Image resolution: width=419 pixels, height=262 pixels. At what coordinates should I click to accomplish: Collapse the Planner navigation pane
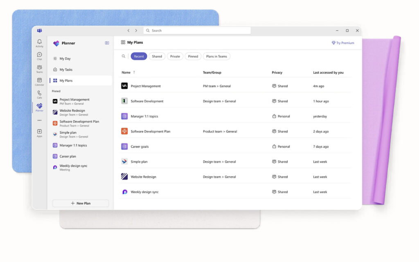[x=106, y=43]
